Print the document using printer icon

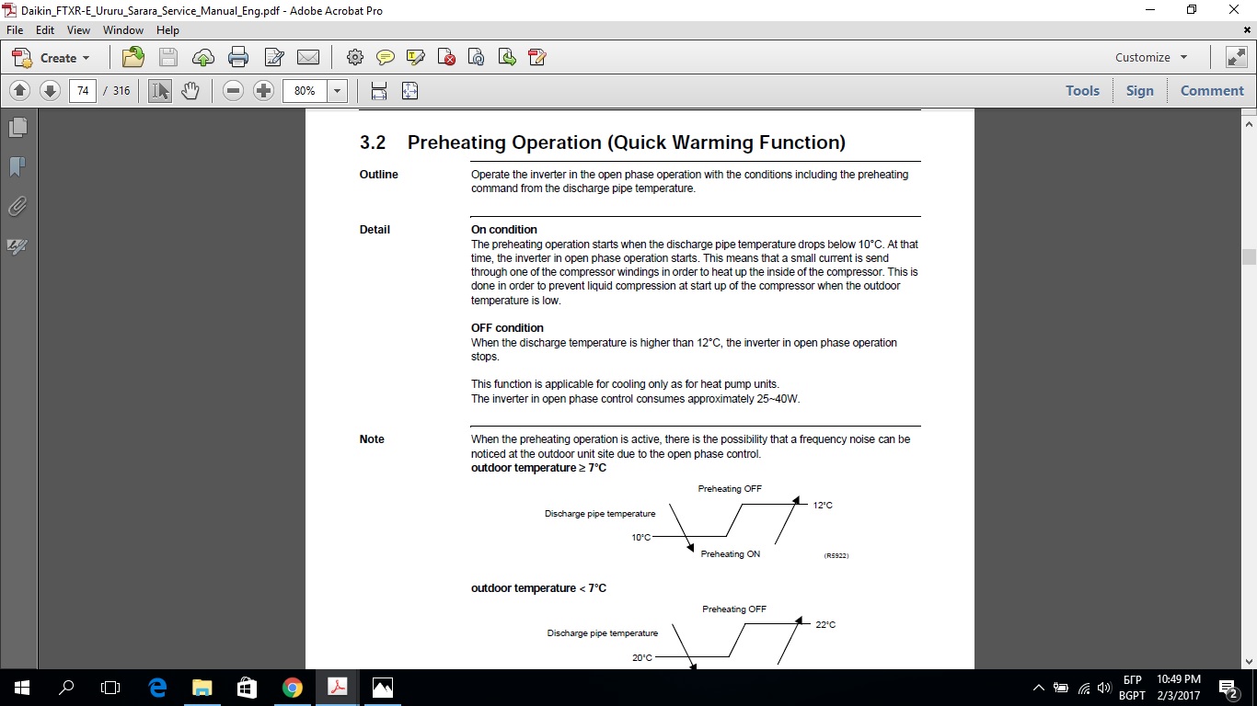pyautogui.click(x=238, y=57)
